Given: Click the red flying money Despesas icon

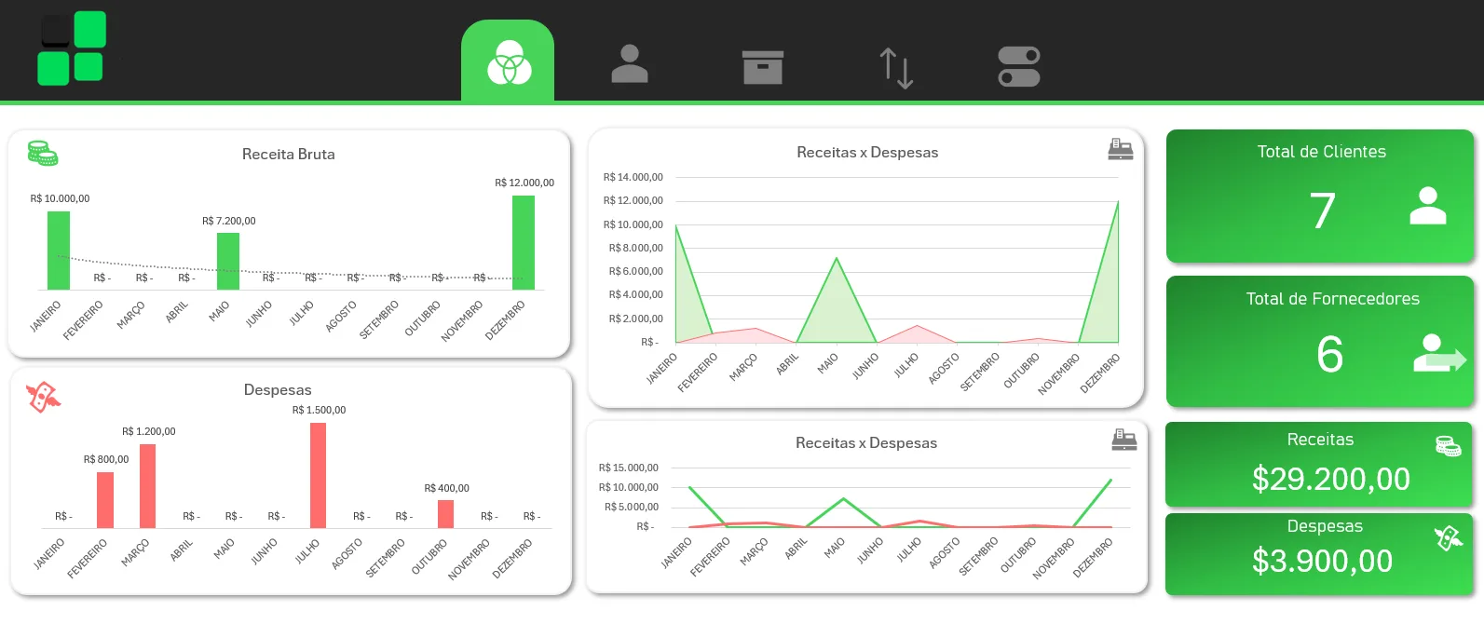Looking at the screenshot, I should [x=43, y=397].
